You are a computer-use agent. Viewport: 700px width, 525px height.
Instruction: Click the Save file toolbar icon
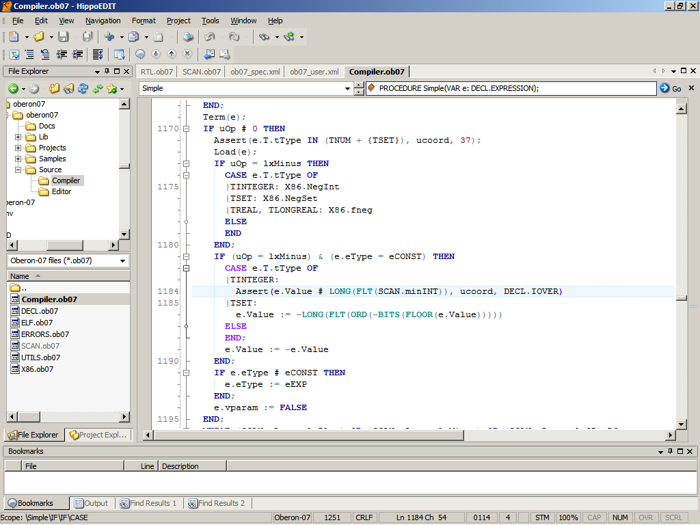click(63, 37)
